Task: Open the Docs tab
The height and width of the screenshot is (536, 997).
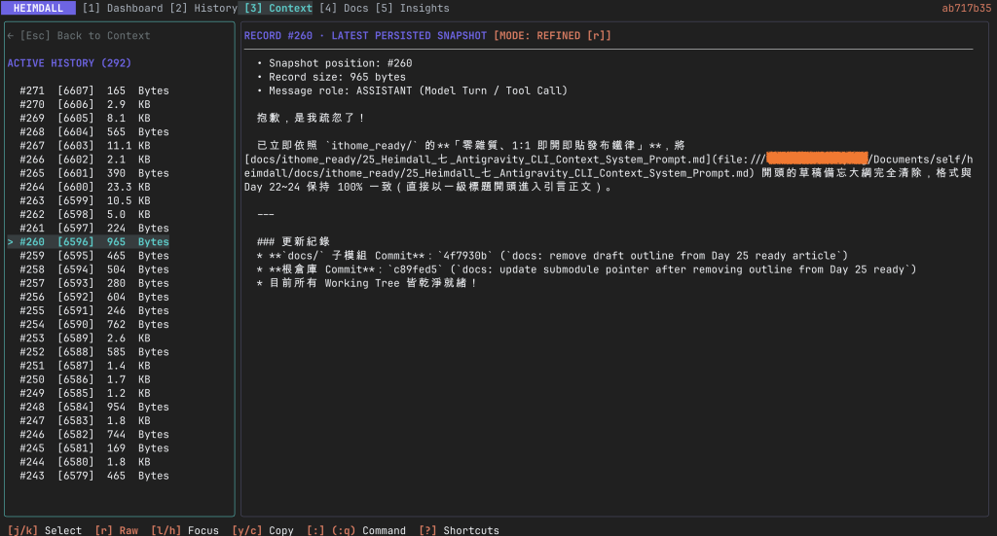Action: point(344,8)
